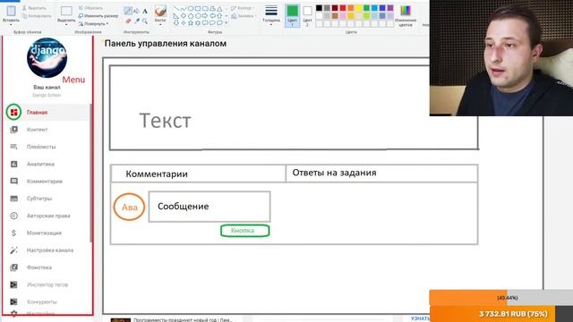Open the Вставить dropdown arrow
Viewport: 573px width, 322px height.
11,24
